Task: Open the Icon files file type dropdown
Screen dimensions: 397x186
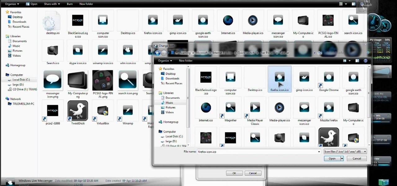Action: 365,152
